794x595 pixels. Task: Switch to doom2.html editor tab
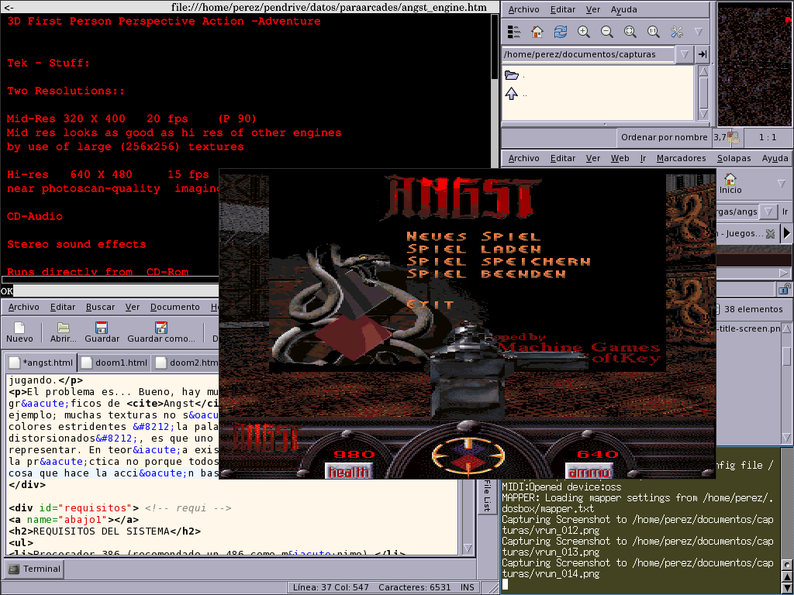(187, 363)
